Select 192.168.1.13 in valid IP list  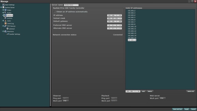(x=132, y=33)
